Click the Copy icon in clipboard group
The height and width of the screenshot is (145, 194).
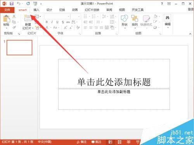[14, 22]
